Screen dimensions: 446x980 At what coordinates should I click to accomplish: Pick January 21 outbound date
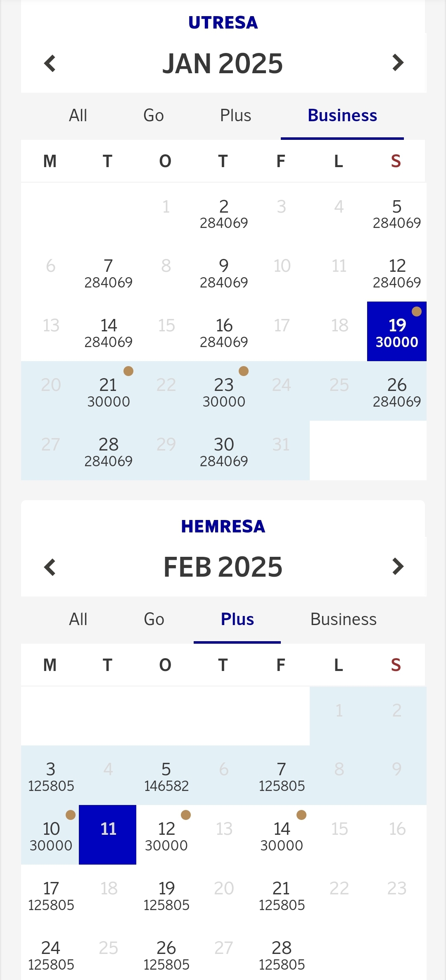tap(108, 391)
